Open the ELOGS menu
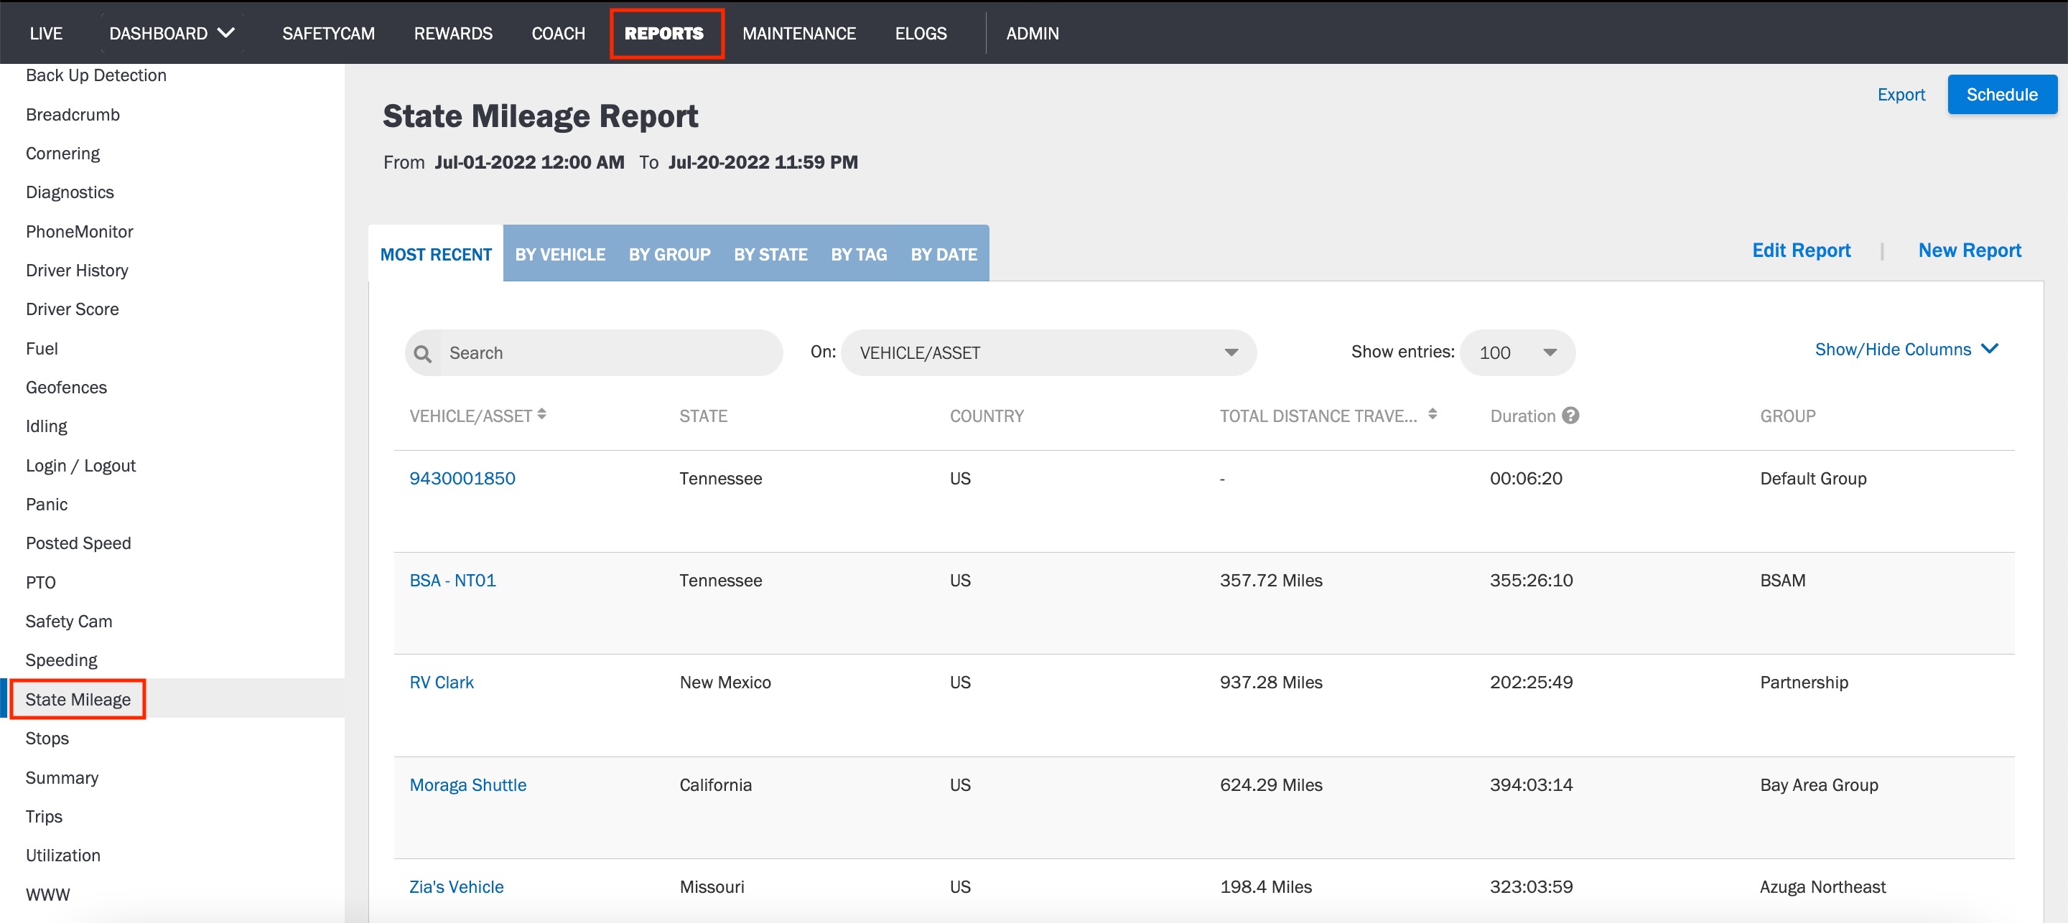2068x923 pixels. tap(921, 33)
